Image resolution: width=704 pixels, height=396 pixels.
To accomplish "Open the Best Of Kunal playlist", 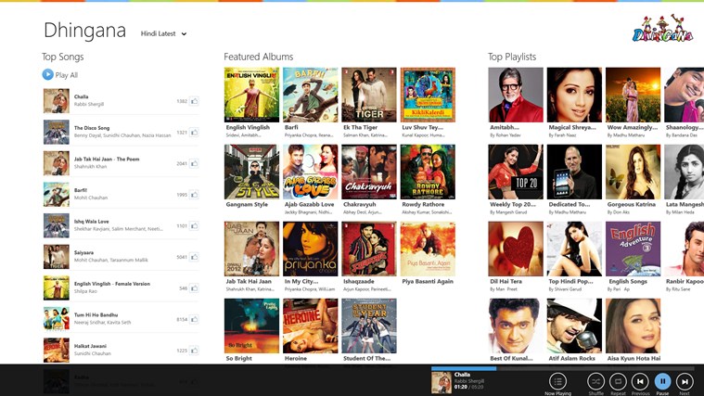I will [516, 326].
